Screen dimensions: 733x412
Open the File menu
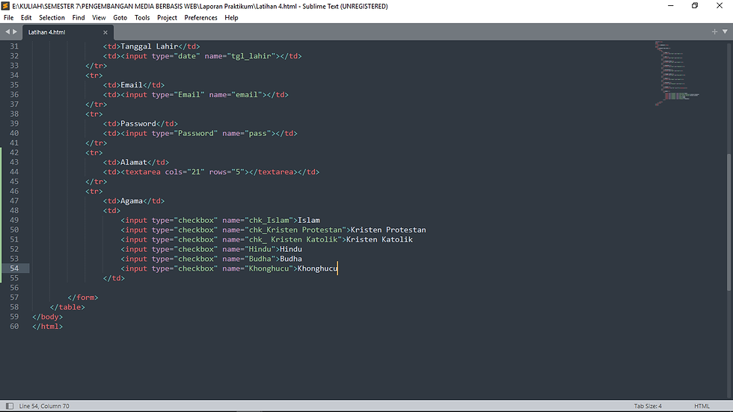click(8, 18)
